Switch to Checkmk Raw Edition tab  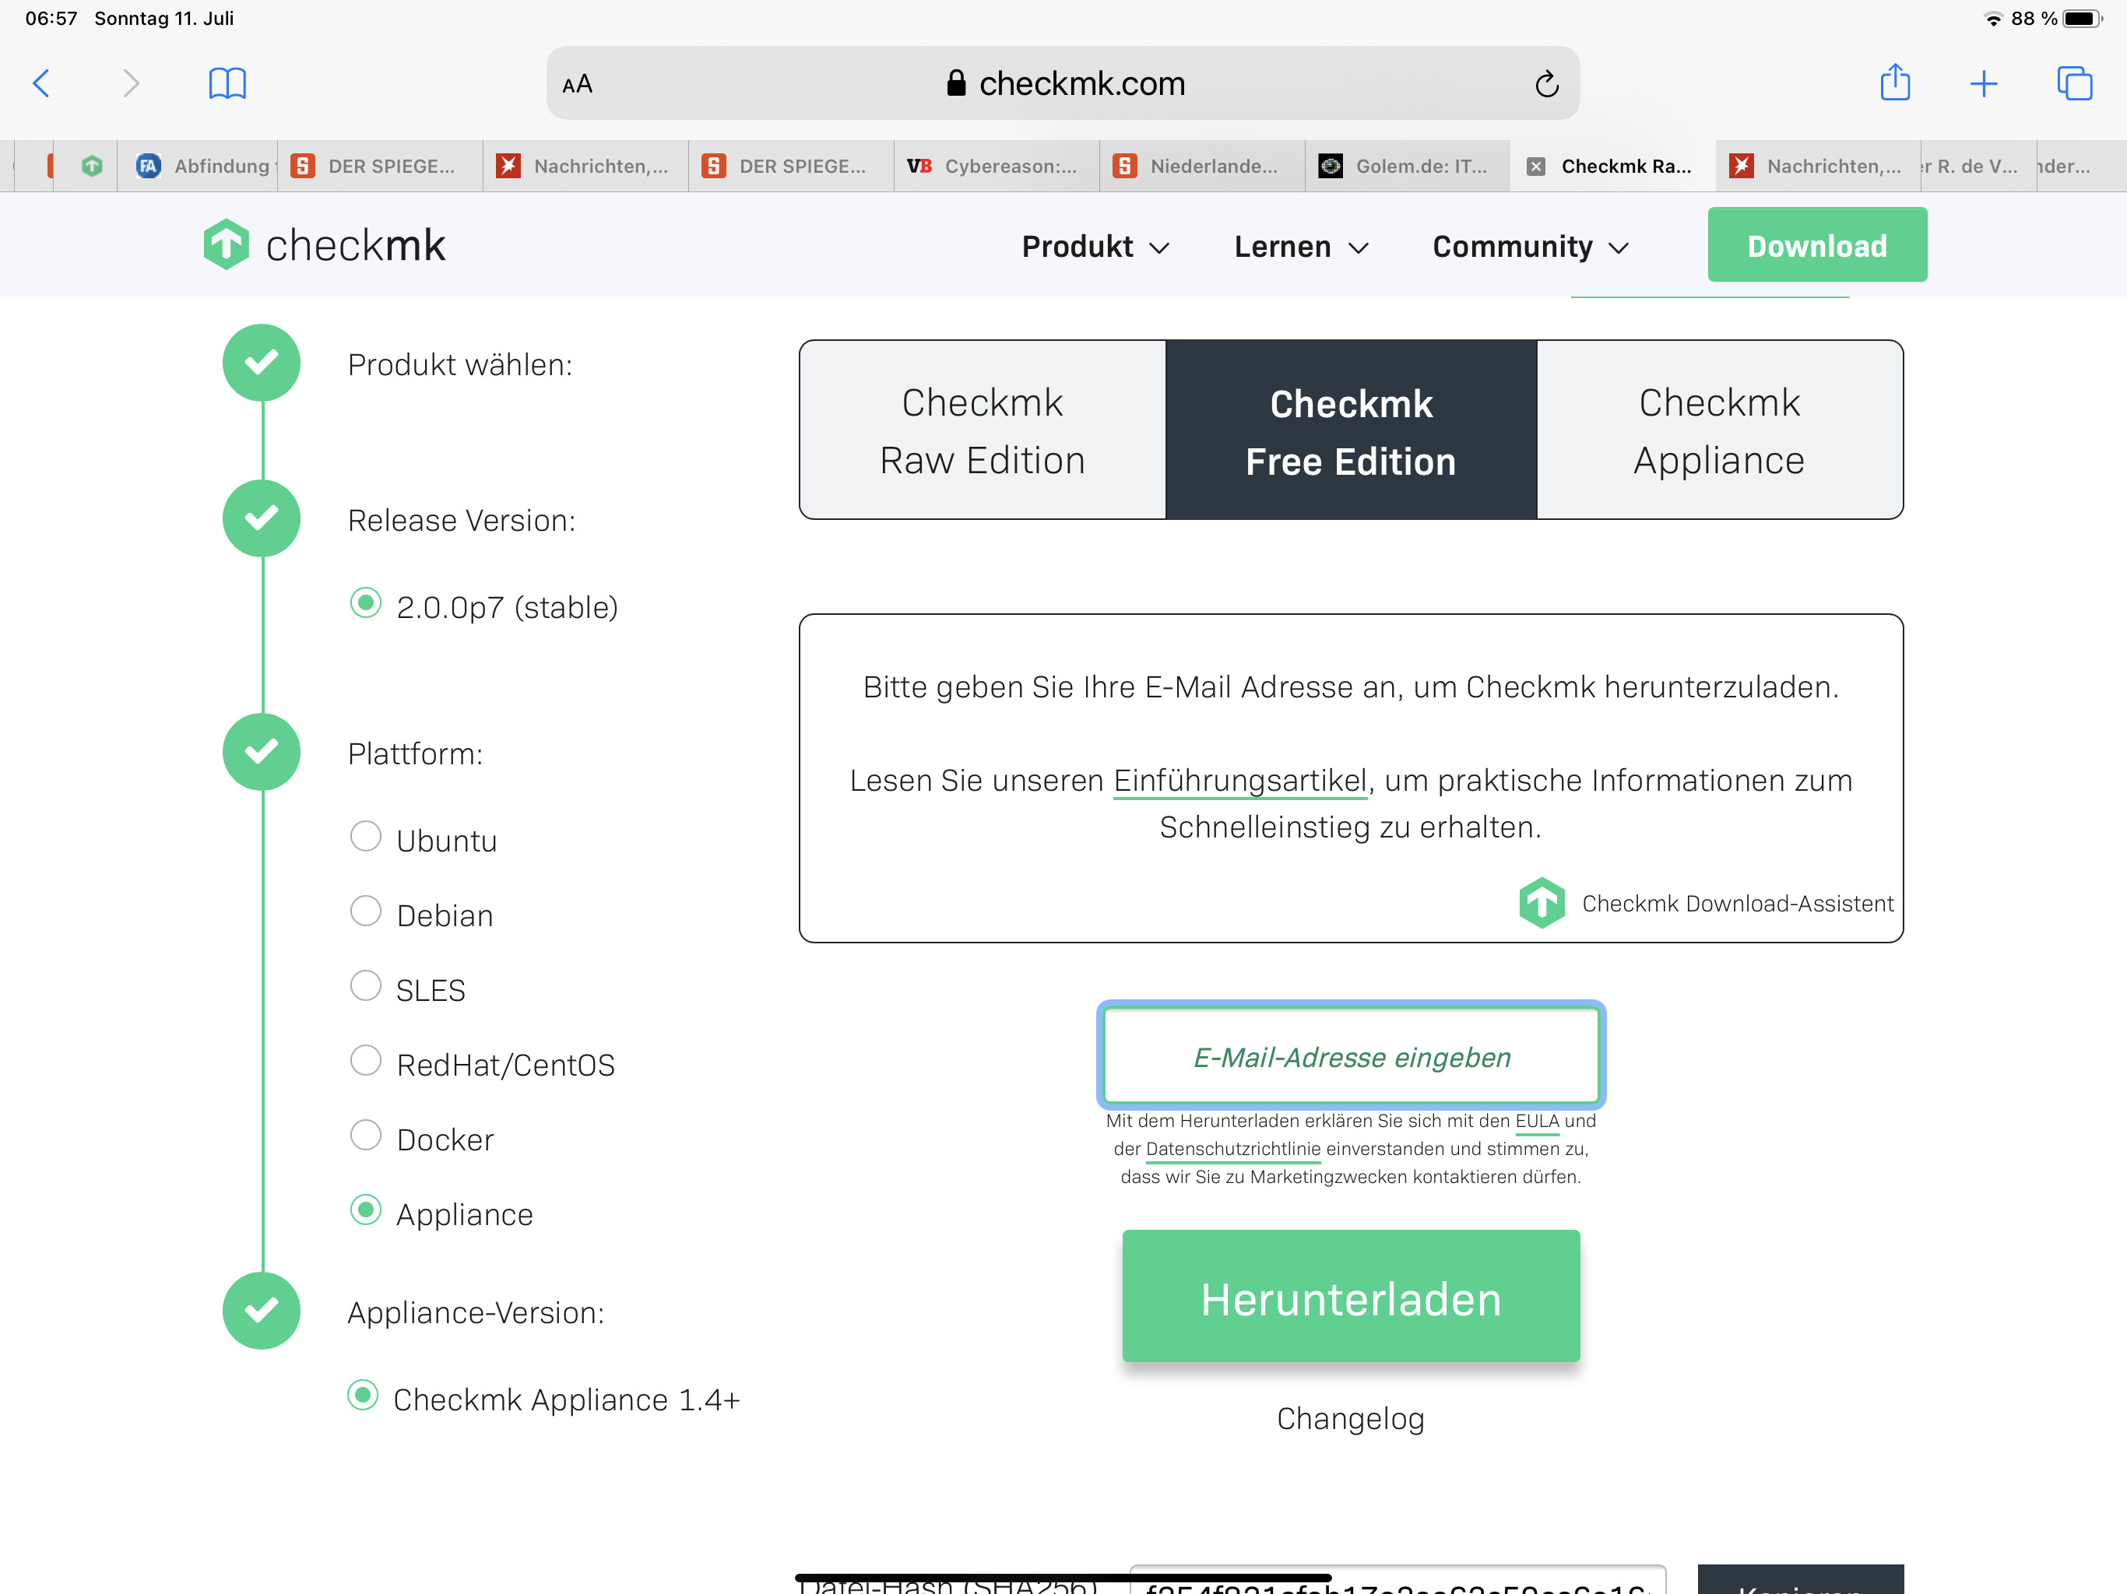(982, 430)
